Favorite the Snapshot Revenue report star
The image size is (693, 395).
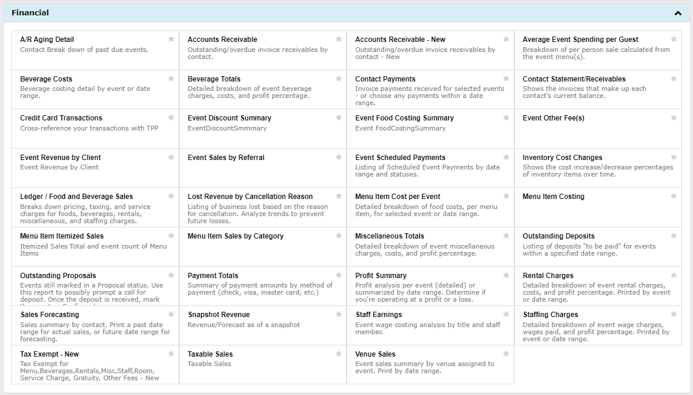click(x=339, y=314)
